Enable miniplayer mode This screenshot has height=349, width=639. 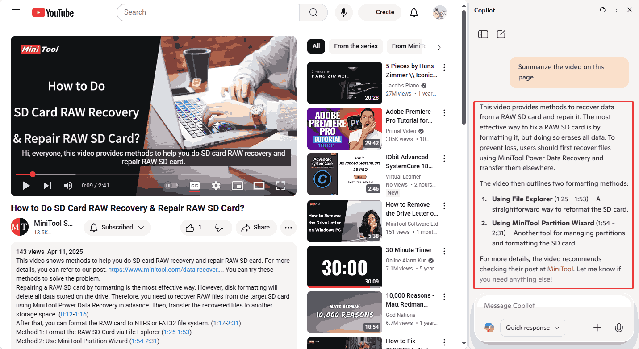click(x=238, y=186)
